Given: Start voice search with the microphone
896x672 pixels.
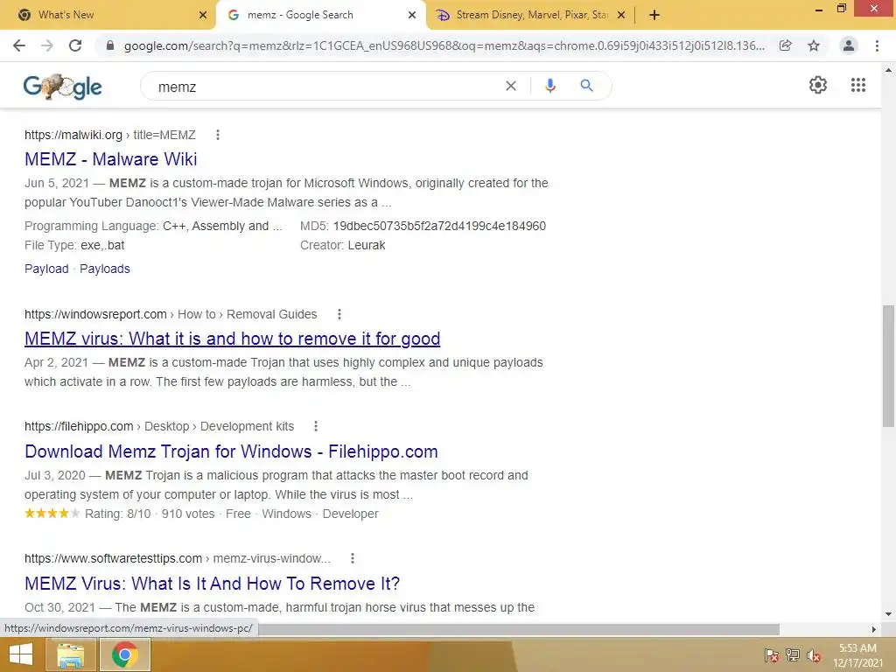Looking at the screenshot, I should (550, 86).
